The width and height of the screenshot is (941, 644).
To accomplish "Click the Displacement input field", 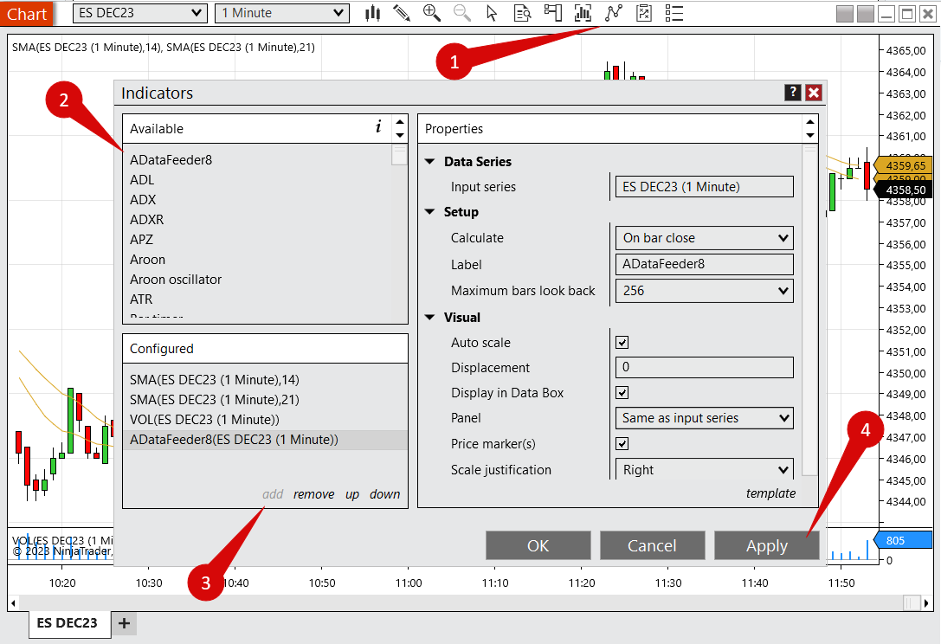I will 704,368.
